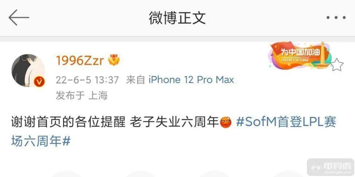Open the 1996Zzr profile avatar

[x=28, y=70]
